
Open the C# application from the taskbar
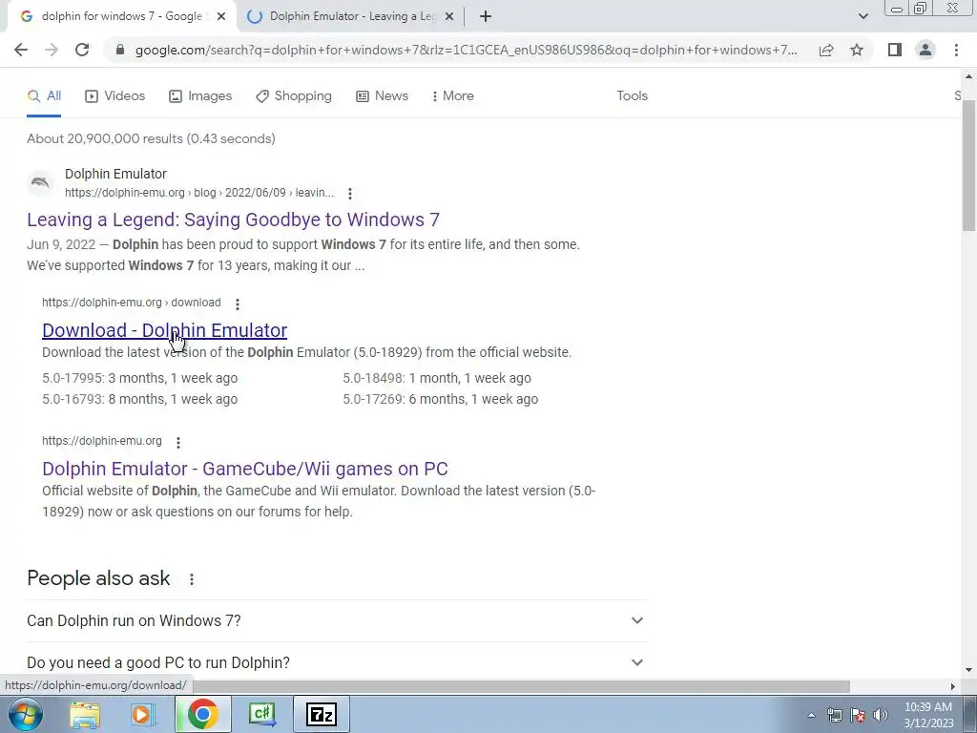coord(262,714)
